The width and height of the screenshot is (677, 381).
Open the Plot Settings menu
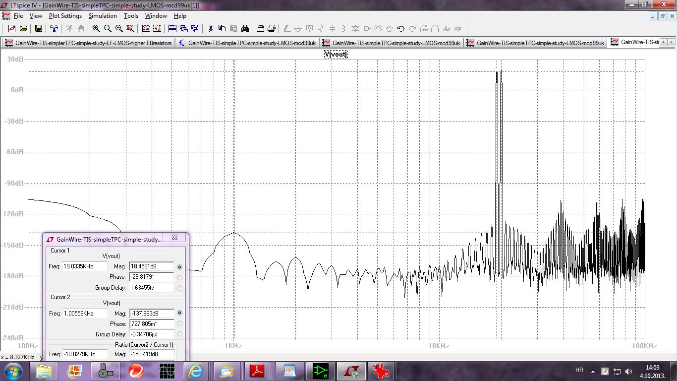click(65, 16)
